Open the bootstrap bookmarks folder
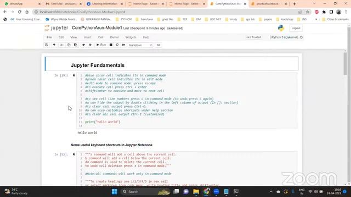 [x=285, y=20]
